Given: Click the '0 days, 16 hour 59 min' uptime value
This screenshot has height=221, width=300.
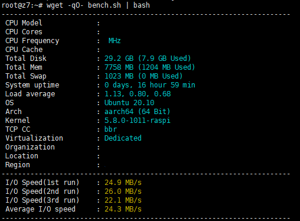Looking at the screenshot, I should 149,85.
